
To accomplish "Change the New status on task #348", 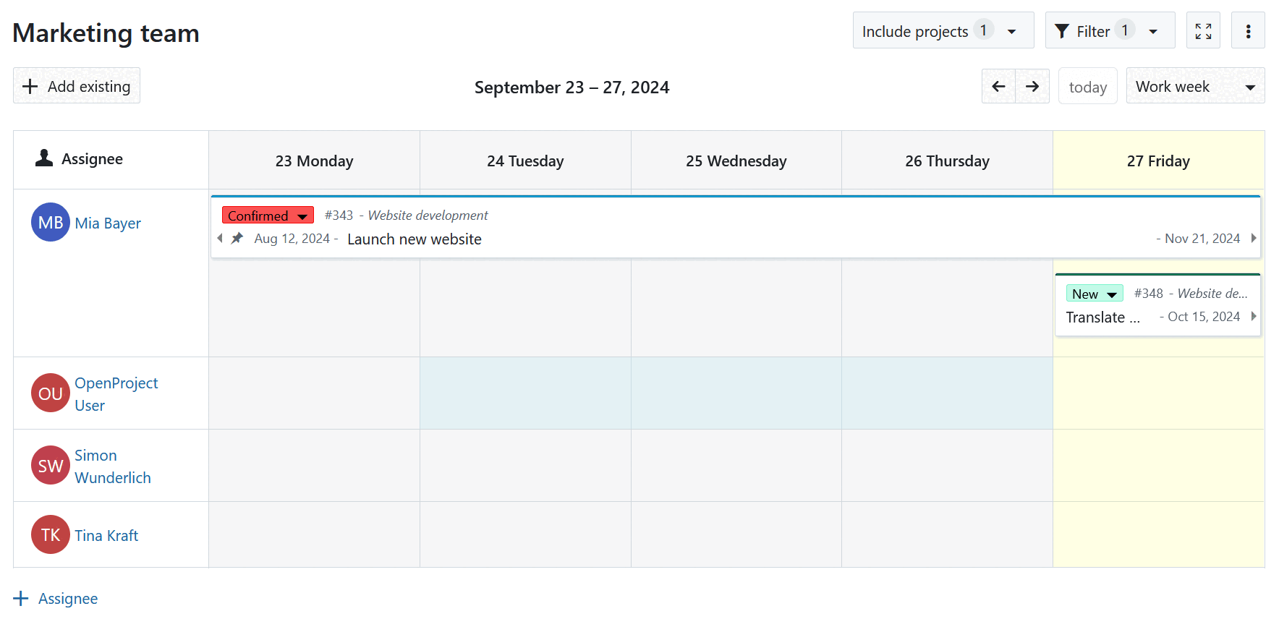I will coord(1094,294).
